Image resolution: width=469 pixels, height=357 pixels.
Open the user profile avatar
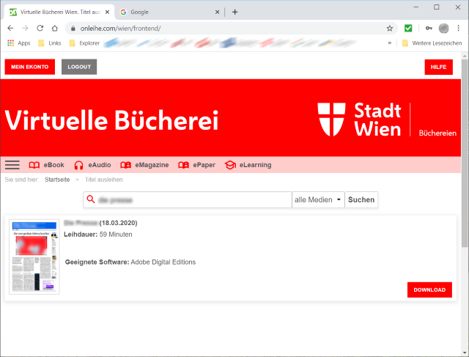point(443,28)
